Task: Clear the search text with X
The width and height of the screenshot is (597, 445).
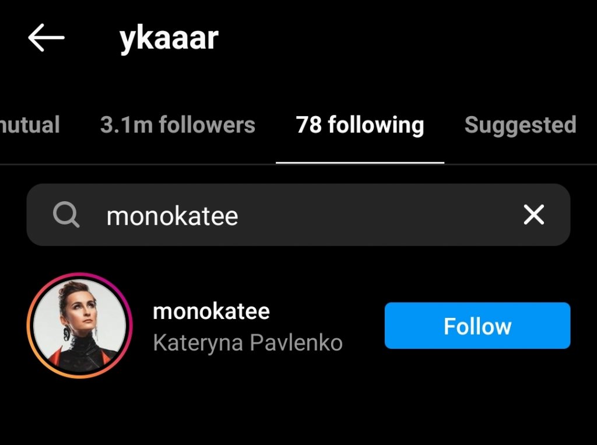Action: coord(534,215)
